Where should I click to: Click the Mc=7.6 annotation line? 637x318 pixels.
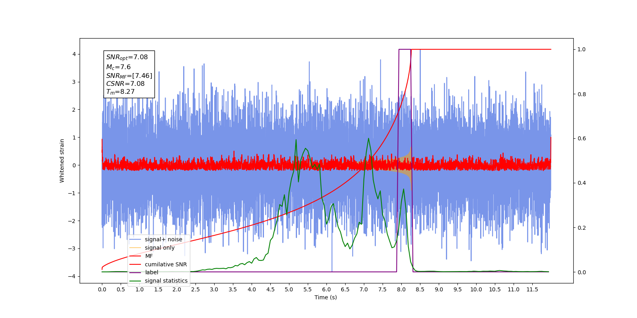pos(118,67)
